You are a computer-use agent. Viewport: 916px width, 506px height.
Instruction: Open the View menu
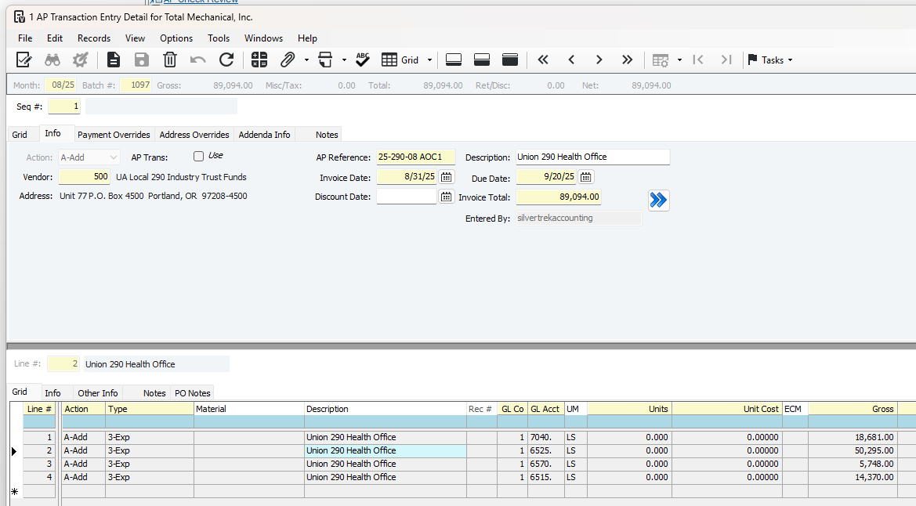click(x=135, y=38)
